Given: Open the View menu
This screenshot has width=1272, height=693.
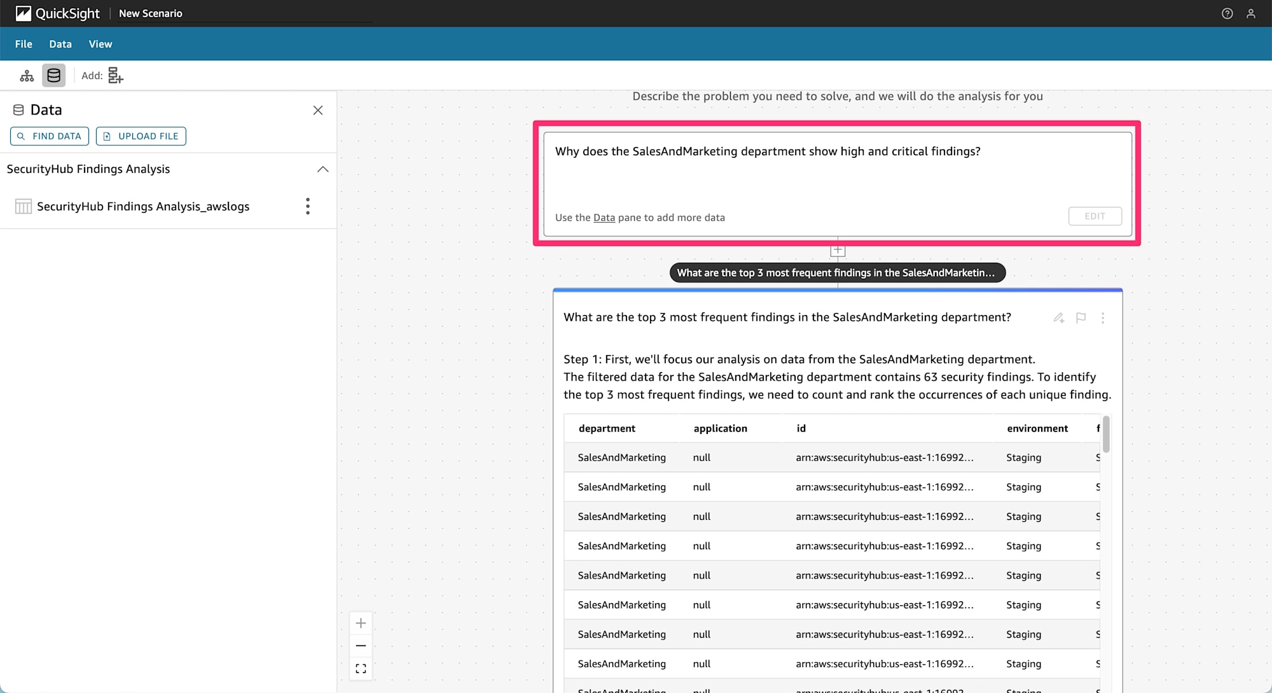Looking at the screenshot, I should (x=100, y=44).
